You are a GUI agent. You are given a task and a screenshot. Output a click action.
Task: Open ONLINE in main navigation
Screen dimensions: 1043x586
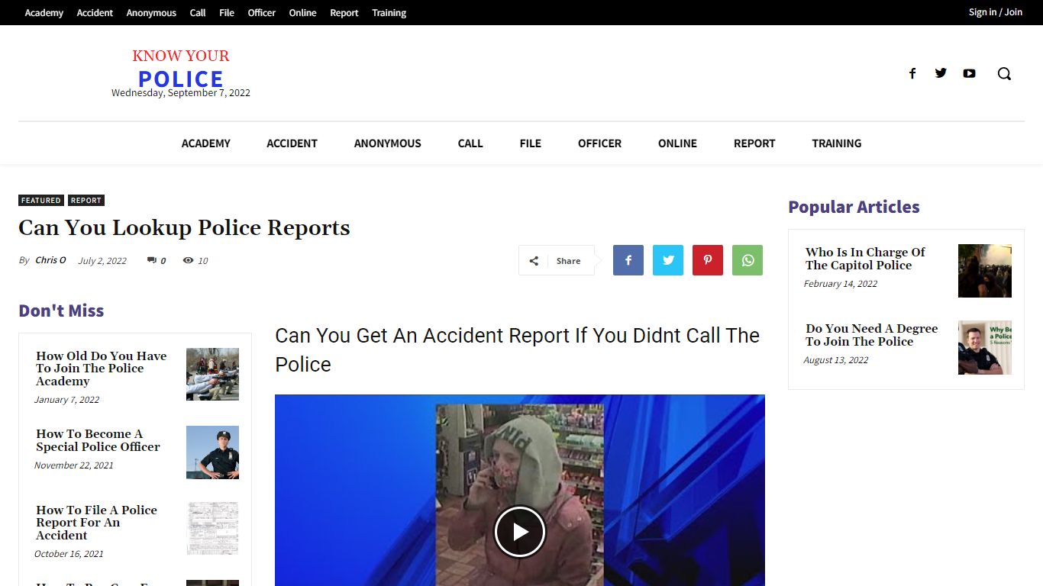point(677,143)
